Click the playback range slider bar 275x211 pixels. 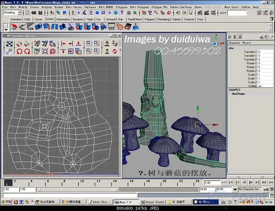[x=78, y=190]
